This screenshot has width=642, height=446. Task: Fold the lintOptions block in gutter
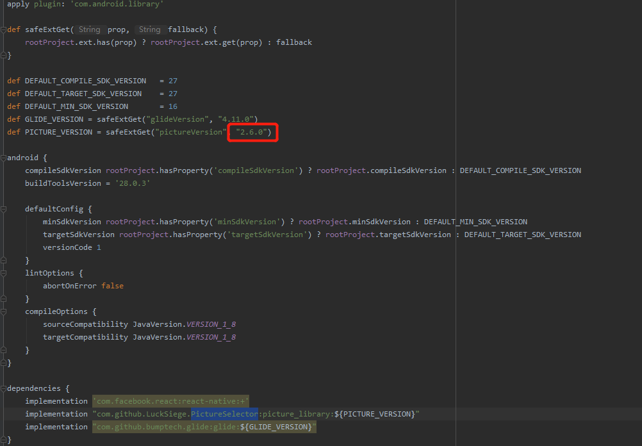click(x=3, y=273)
